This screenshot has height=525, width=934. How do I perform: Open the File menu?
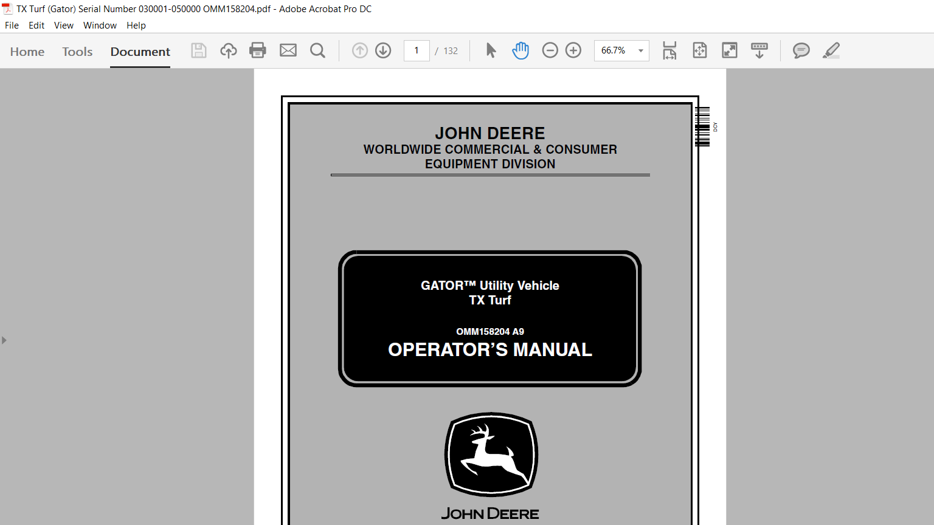click(x=12, y=26)
